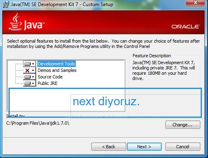Screen dimensions: 208x158
Task: Select the Development Tools feature label
Action: pyautogui.click(x=56, y=64)
